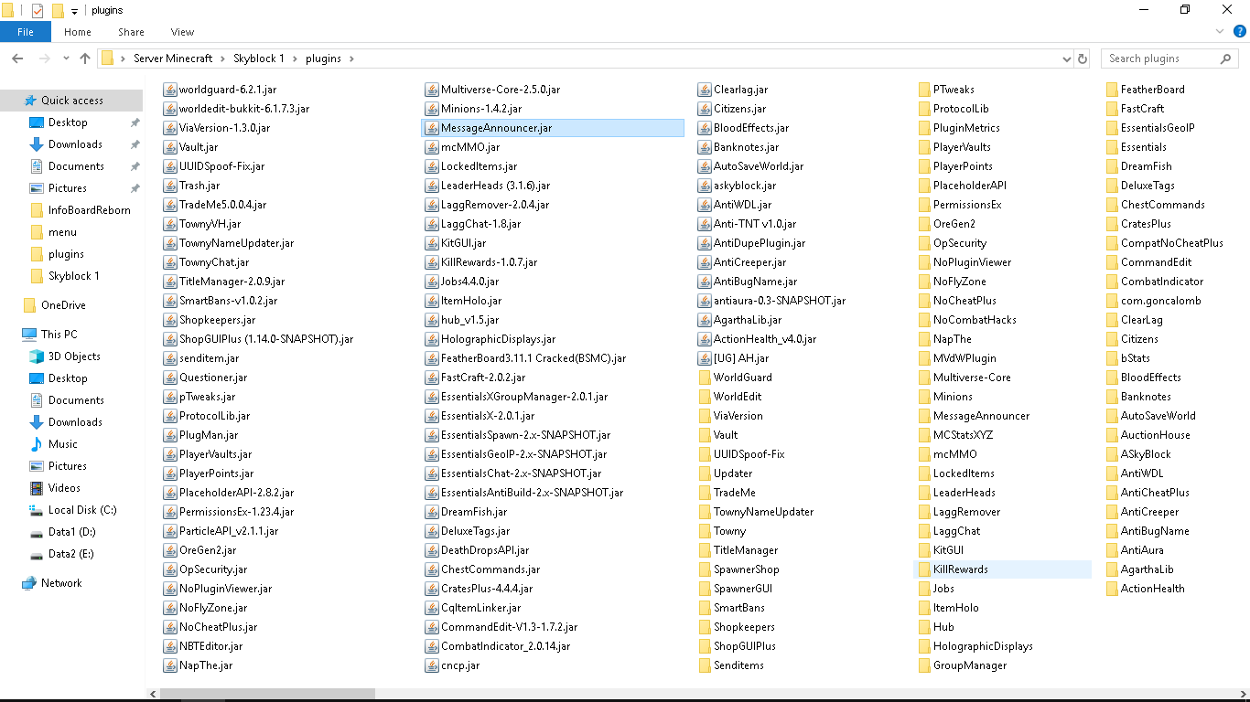The height and width of the screenshot is (702, 1250).
Task: Open the Customize Quick Access Toolbar dropdown
Action: [74, 11]
